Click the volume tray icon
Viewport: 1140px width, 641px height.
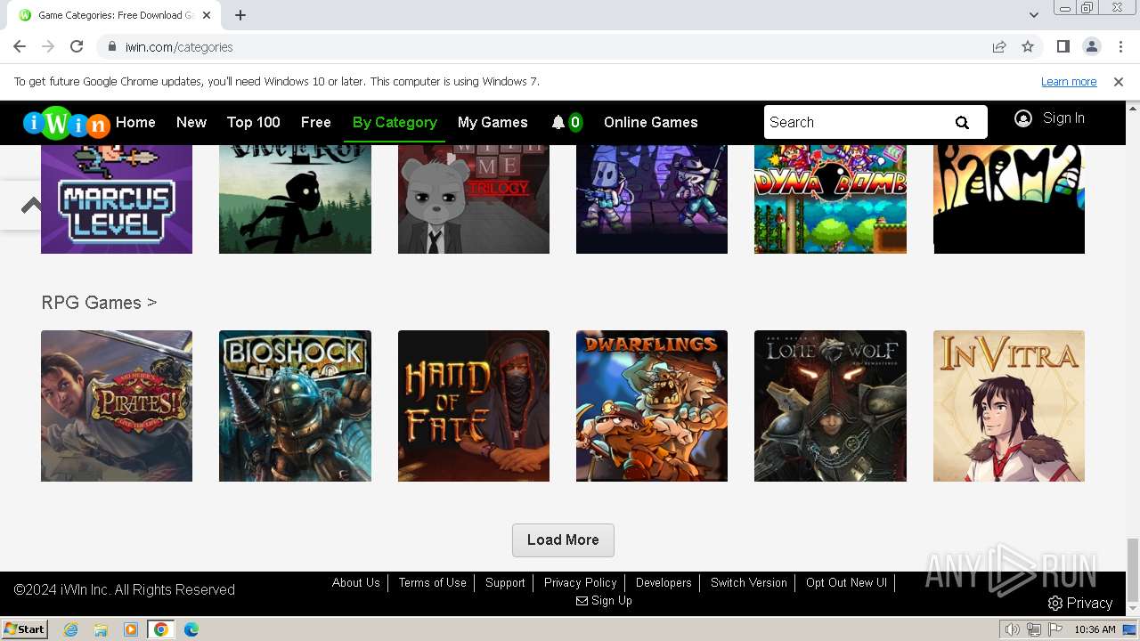[x=1012, y=629]
